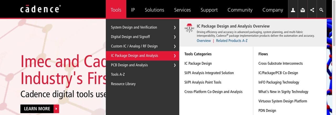336x115 pixels.
Task: Open SI/PI Analysis Integrated Solution
Action: tap(209, 73)
